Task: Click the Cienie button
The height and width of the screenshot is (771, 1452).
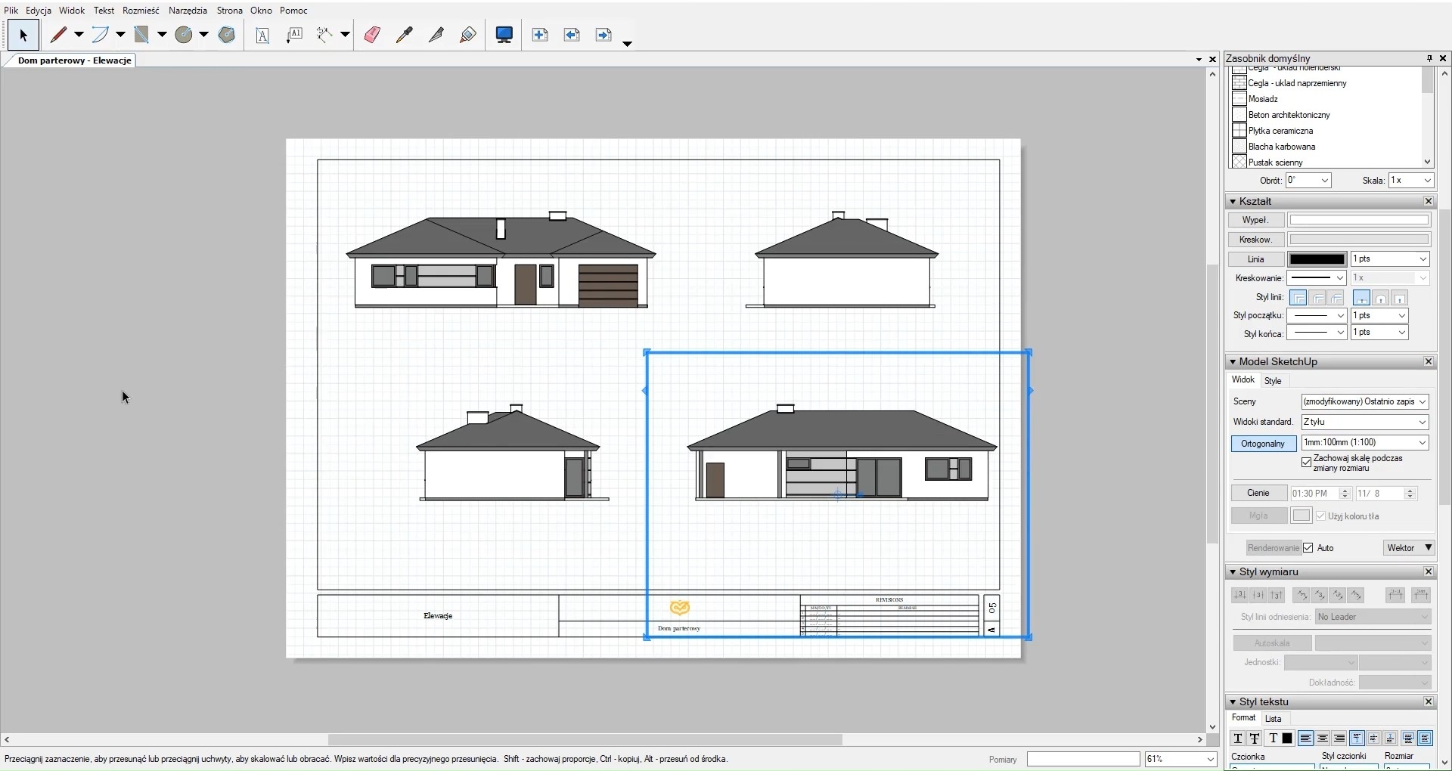Action: pyautogui.click(x=1258, y=493)
